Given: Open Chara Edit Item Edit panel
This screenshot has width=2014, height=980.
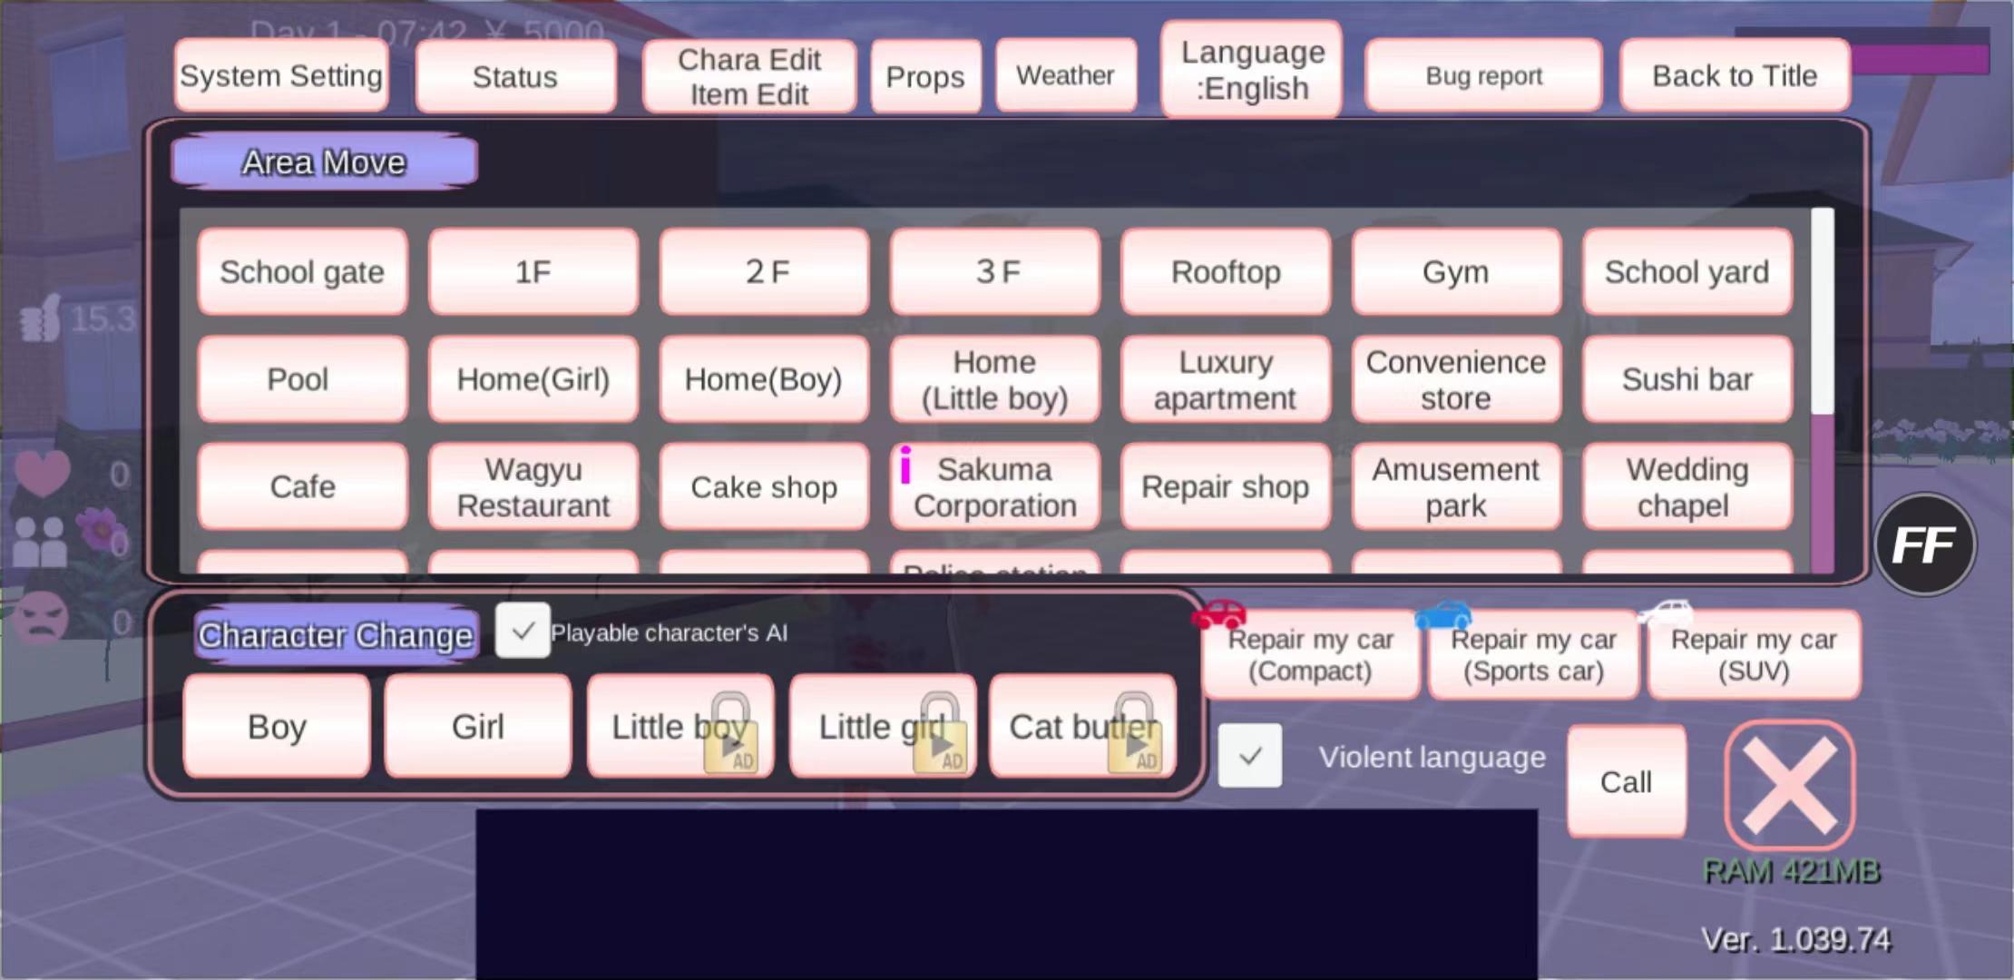Looking at the screenshot, I should (x=751, y=74).
